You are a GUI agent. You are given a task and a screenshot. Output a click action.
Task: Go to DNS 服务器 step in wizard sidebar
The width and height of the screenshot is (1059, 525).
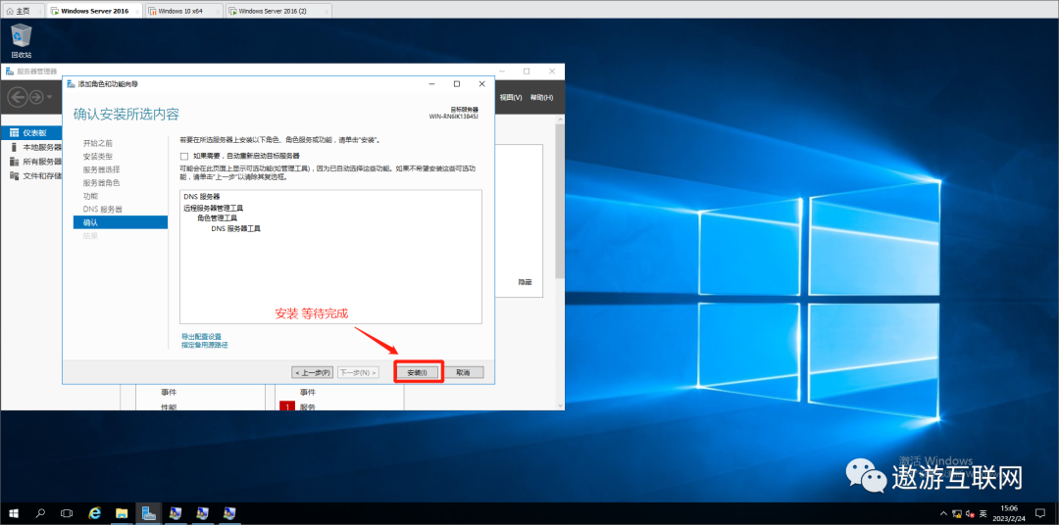[103, 210]
